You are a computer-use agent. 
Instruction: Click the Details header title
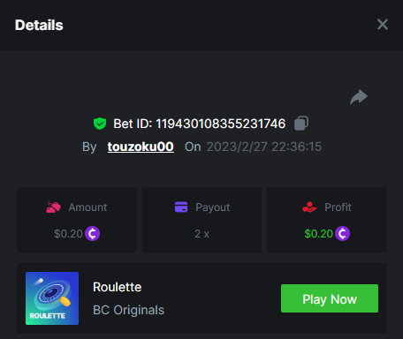[x=39, y=25]
